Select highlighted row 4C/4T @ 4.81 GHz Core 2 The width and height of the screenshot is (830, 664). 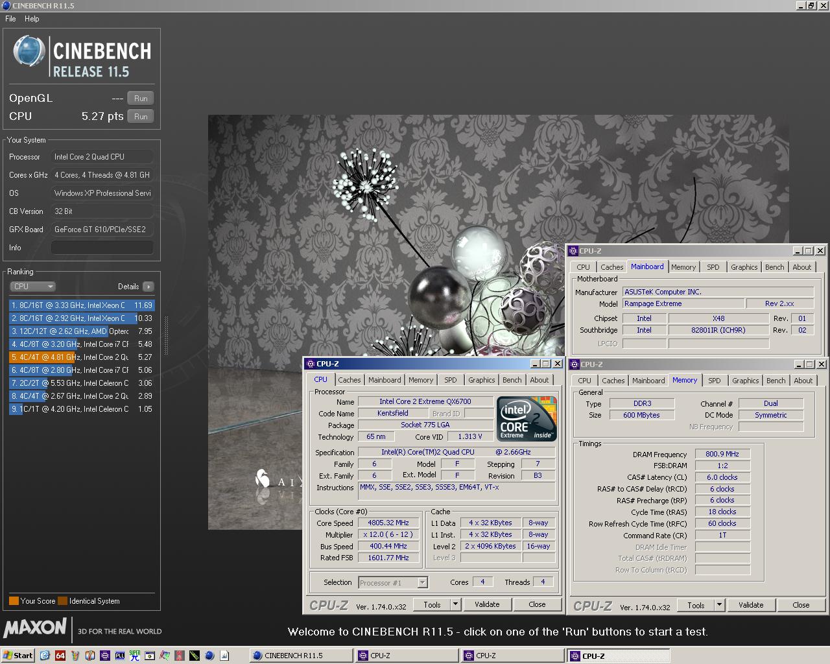pyautogui.click(x=82, y=357)
